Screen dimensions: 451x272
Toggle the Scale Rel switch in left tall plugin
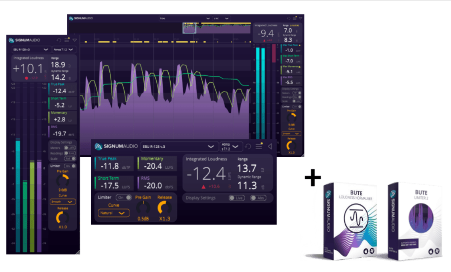click(x=70, y=159)
